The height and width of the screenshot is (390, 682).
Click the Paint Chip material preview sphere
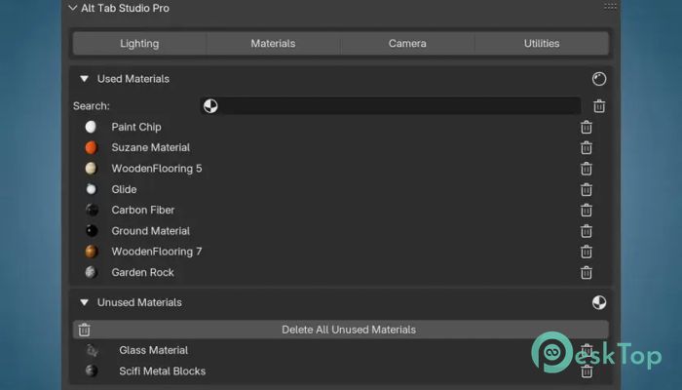91,127
